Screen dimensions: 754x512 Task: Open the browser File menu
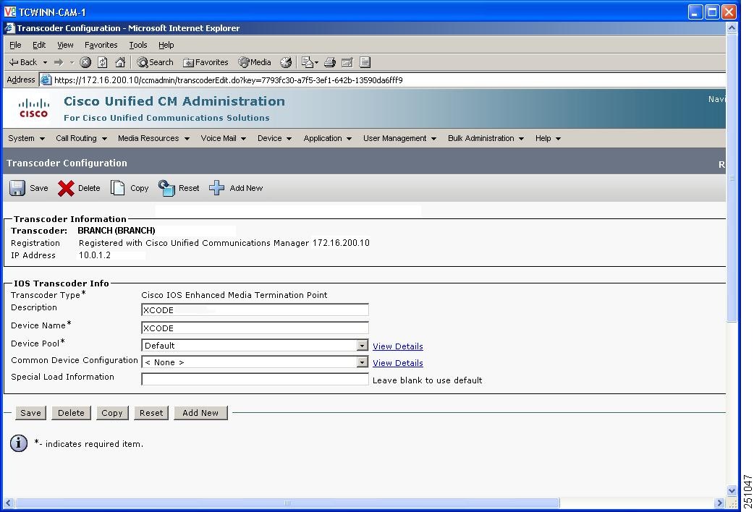pos(15,45)
